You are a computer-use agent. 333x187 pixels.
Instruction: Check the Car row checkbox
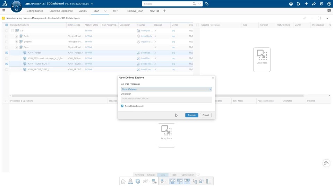tap(7, 31)
